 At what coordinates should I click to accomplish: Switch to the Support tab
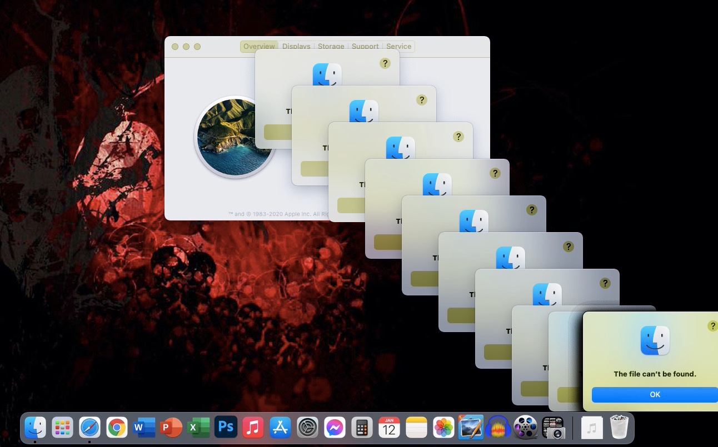pyautogui.click(x=365, y=47)
